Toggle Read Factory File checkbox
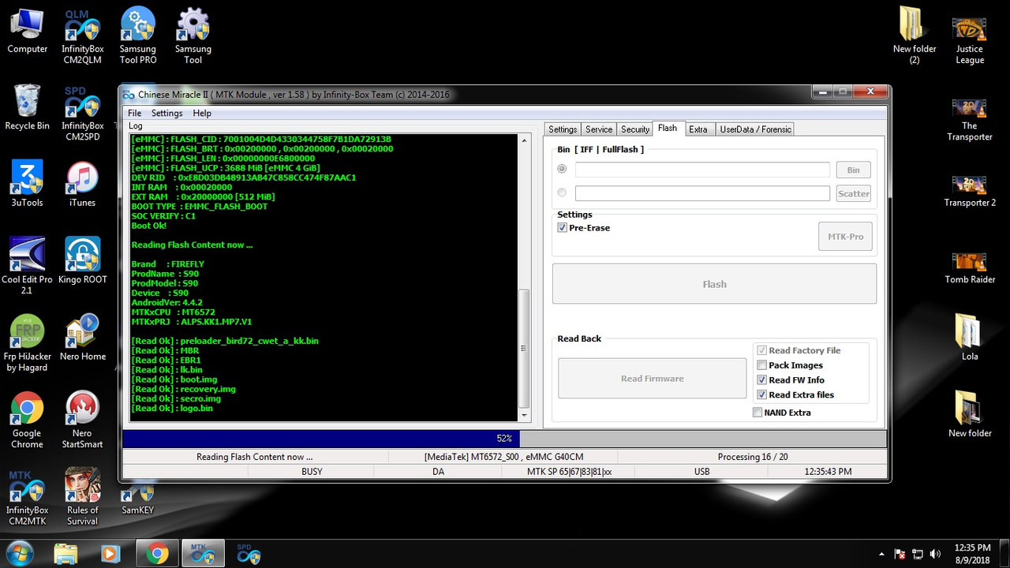 tap(761, 350)
